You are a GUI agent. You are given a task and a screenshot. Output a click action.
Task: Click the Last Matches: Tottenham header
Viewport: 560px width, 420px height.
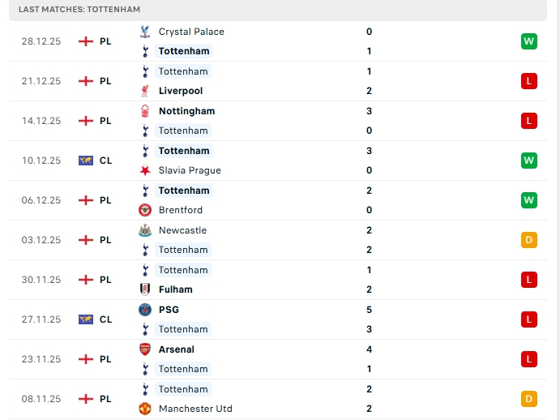(x=79, y=9)
